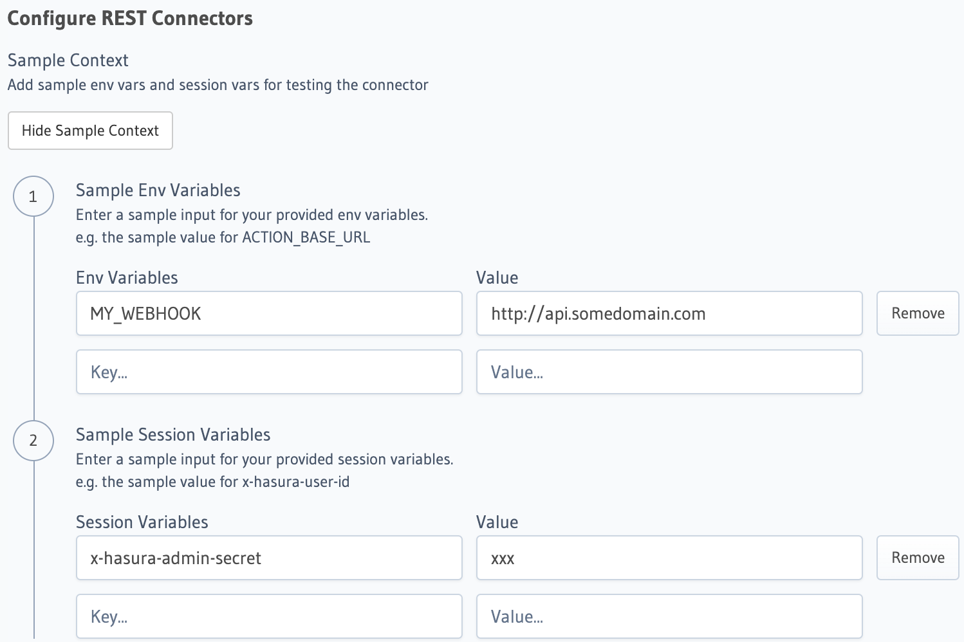The width and height of the screenshot is (964, 642).
Task: Click the empty Key field under Session Variables
Action: click(x=268, y=616)
